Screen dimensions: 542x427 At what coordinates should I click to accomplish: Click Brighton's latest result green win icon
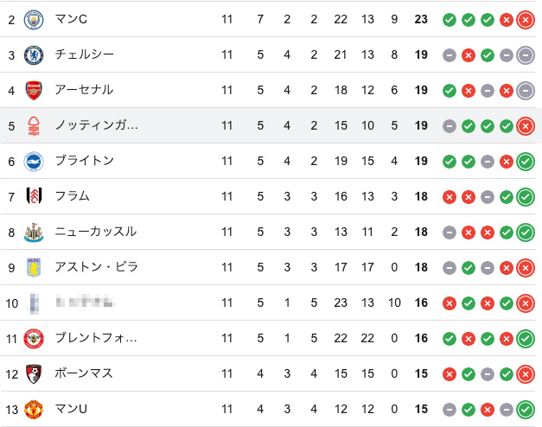click(x=526, y=162)
